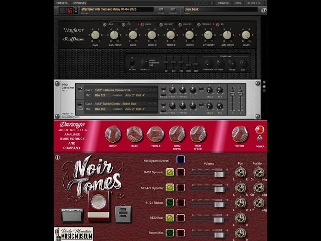Click the Scuffham S-Gear logo icon at top right
The image size is (321, 241).
click(264, 10)
